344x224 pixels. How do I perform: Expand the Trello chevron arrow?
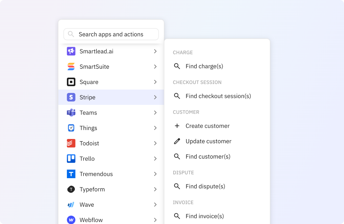coord(155,159)
